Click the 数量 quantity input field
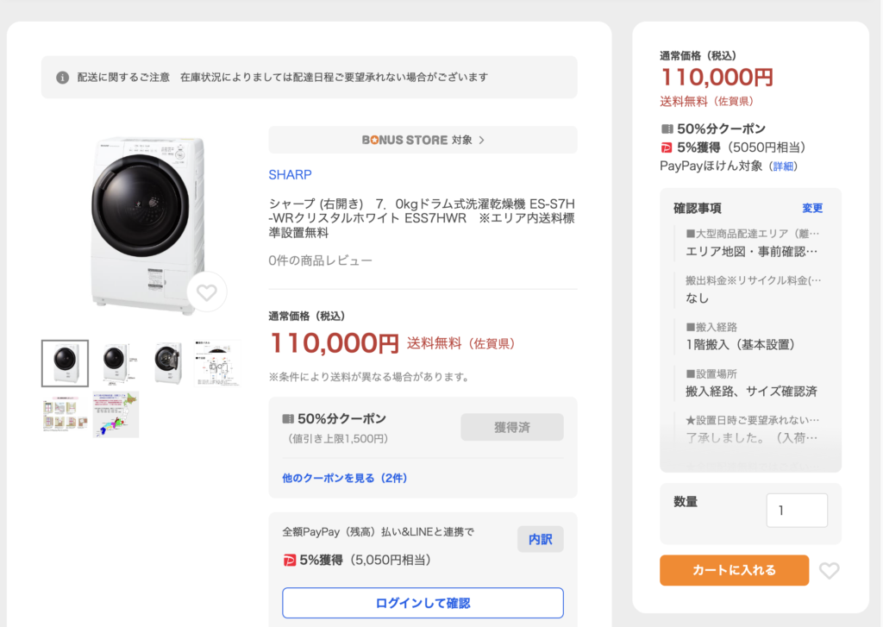 coord(797,511)
